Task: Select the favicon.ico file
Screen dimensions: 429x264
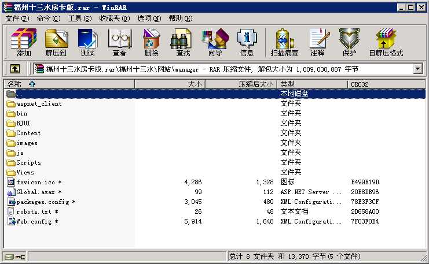Action: (x=34, y=183)
